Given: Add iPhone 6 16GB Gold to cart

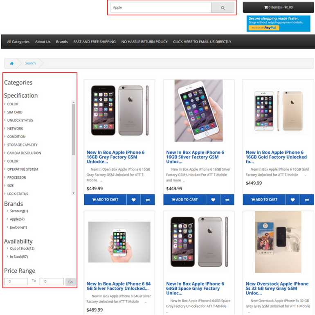Looking at the screenshot, I should pyautogui.click(x=264, y=200).
